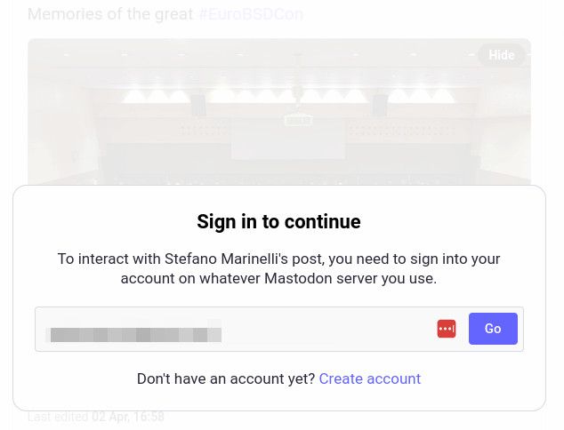Hide the conference hall image

(501, 55)
